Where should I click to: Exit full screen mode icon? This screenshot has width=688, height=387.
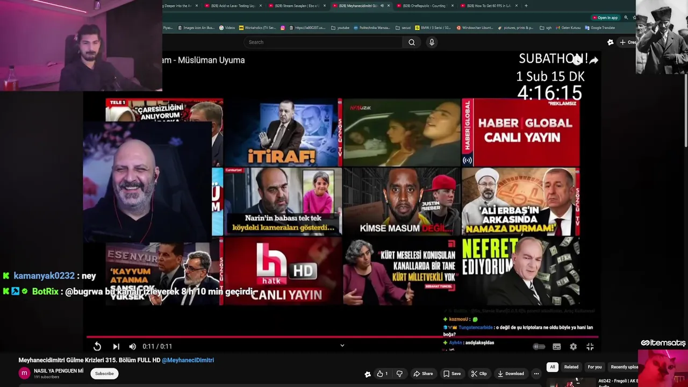tap(590, 347)
